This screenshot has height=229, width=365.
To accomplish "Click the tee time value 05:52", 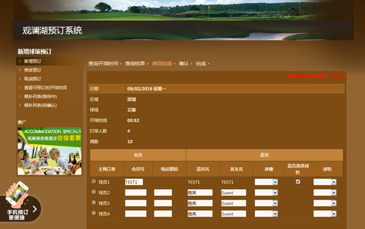I will point(133,120).
